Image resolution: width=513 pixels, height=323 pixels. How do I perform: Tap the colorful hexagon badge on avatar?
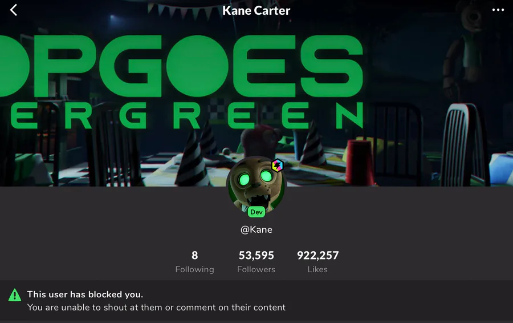tap(278, 165)
